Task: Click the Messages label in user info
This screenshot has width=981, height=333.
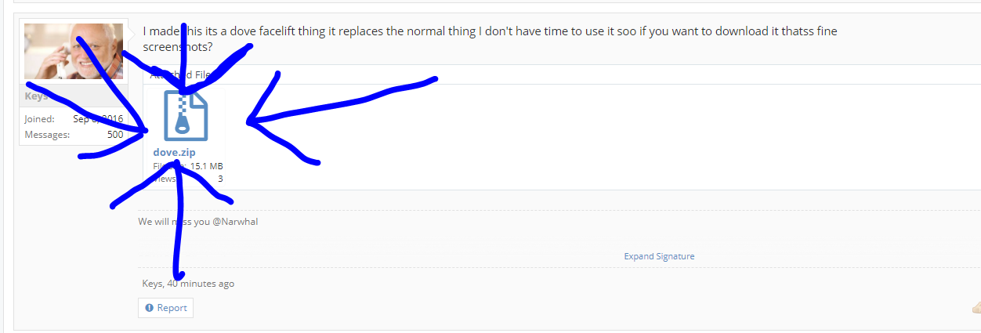Action: click(x=46, y=135)
